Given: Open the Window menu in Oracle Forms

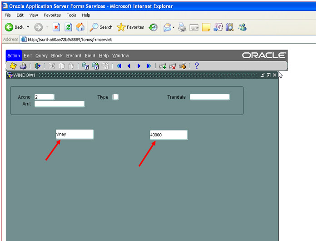Looking at the screenshot, I should 121,55.
